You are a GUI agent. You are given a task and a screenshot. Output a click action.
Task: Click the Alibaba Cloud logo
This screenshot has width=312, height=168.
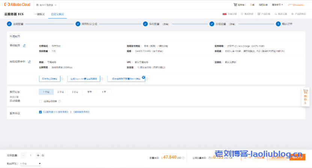pyautogui.click(x=17, y=5)
